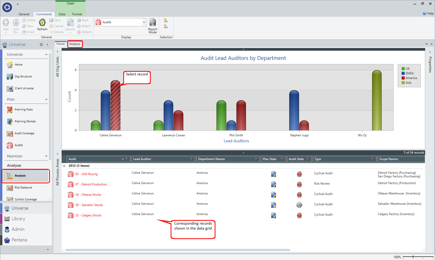Screen dimensions: 435x260
Task: Click the Help icon
Action: coord(424,13)
